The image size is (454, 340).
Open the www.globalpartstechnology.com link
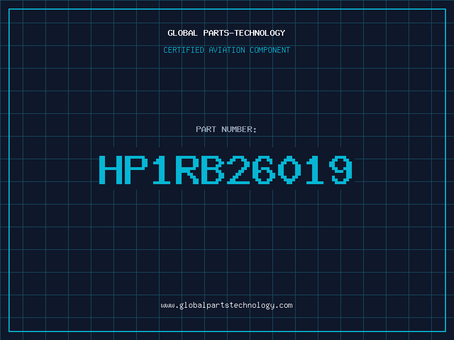[226, 305]
